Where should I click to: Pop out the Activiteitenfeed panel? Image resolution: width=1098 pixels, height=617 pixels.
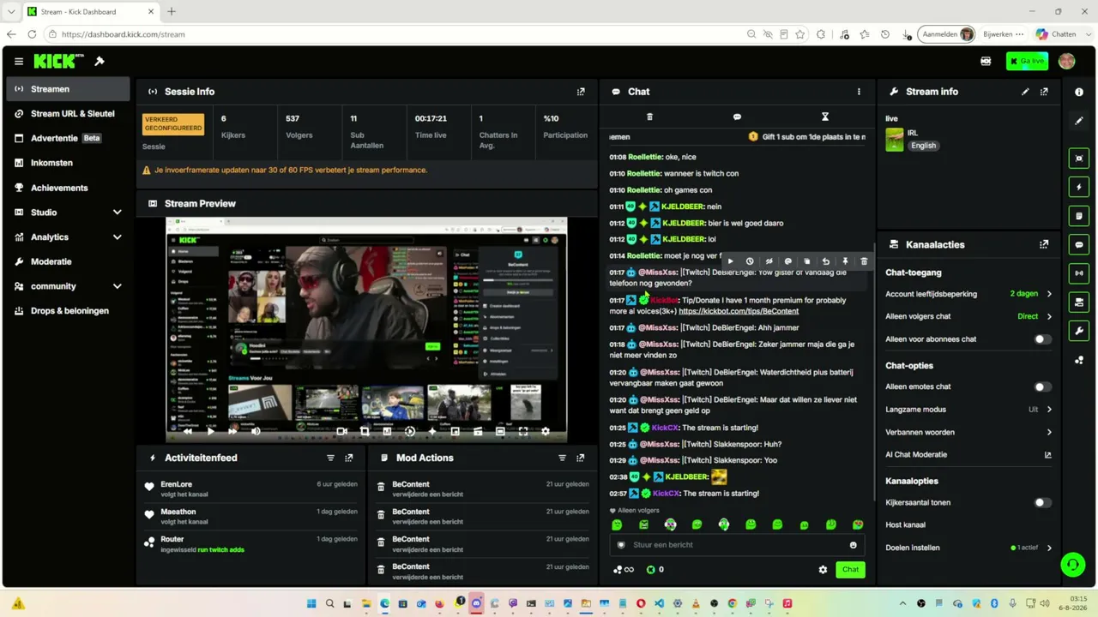pos(349,458)
